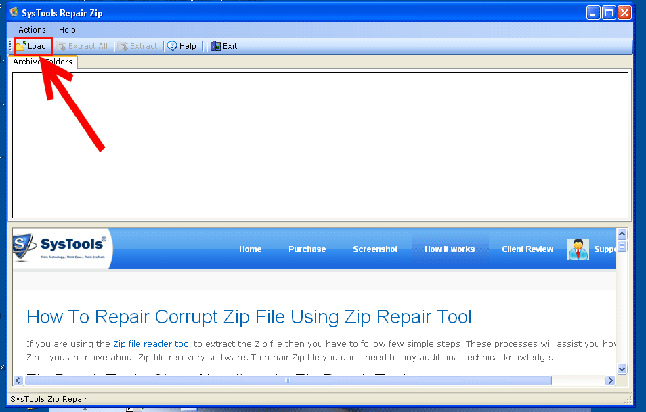Open the Purchase page link
This screenshot has height=412, width=646.
(307, 249)
